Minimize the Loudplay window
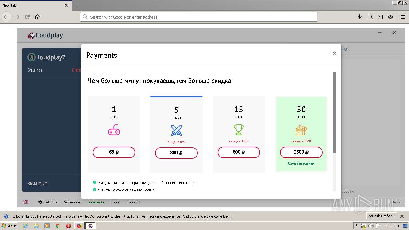Image resolution: width=409 pixels, height=230 pixels. tap(380, 33)
